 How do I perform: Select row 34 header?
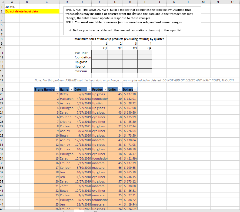[2, 158]
